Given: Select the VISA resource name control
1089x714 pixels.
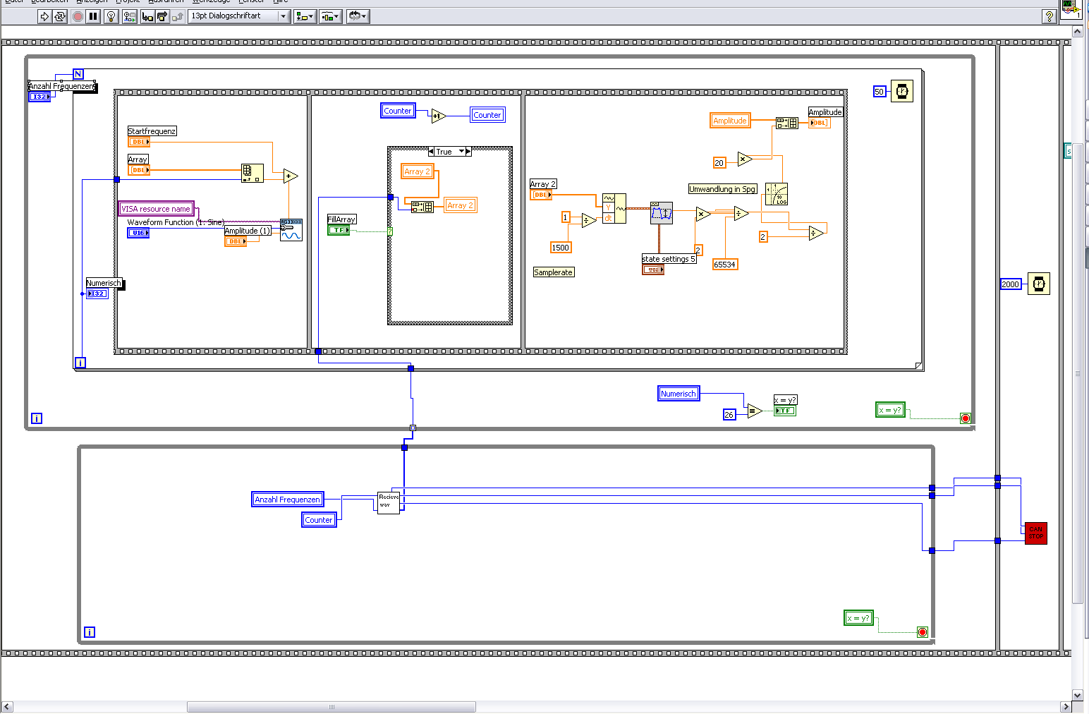Looking at the screenshot, I should (x=156, y=209).
